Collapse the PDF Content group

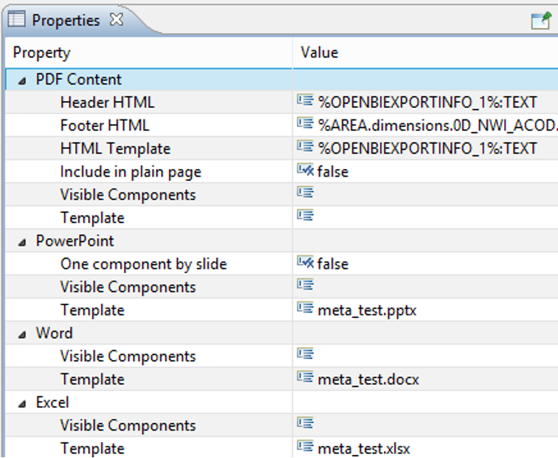coord(22,81)
